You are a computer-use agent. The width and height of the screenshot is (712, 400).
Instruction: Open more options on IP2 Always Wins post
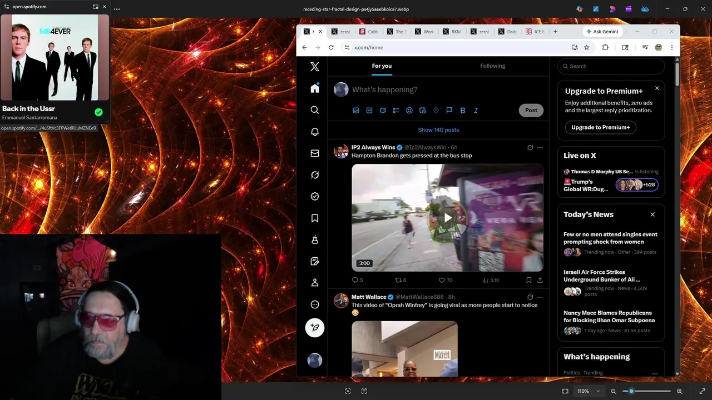click(540, 148)
